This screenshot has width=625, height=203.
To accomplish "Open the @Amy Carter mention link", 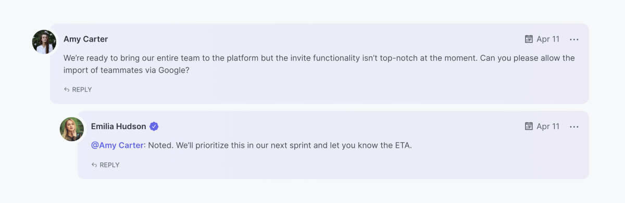I will click(117, 145).
